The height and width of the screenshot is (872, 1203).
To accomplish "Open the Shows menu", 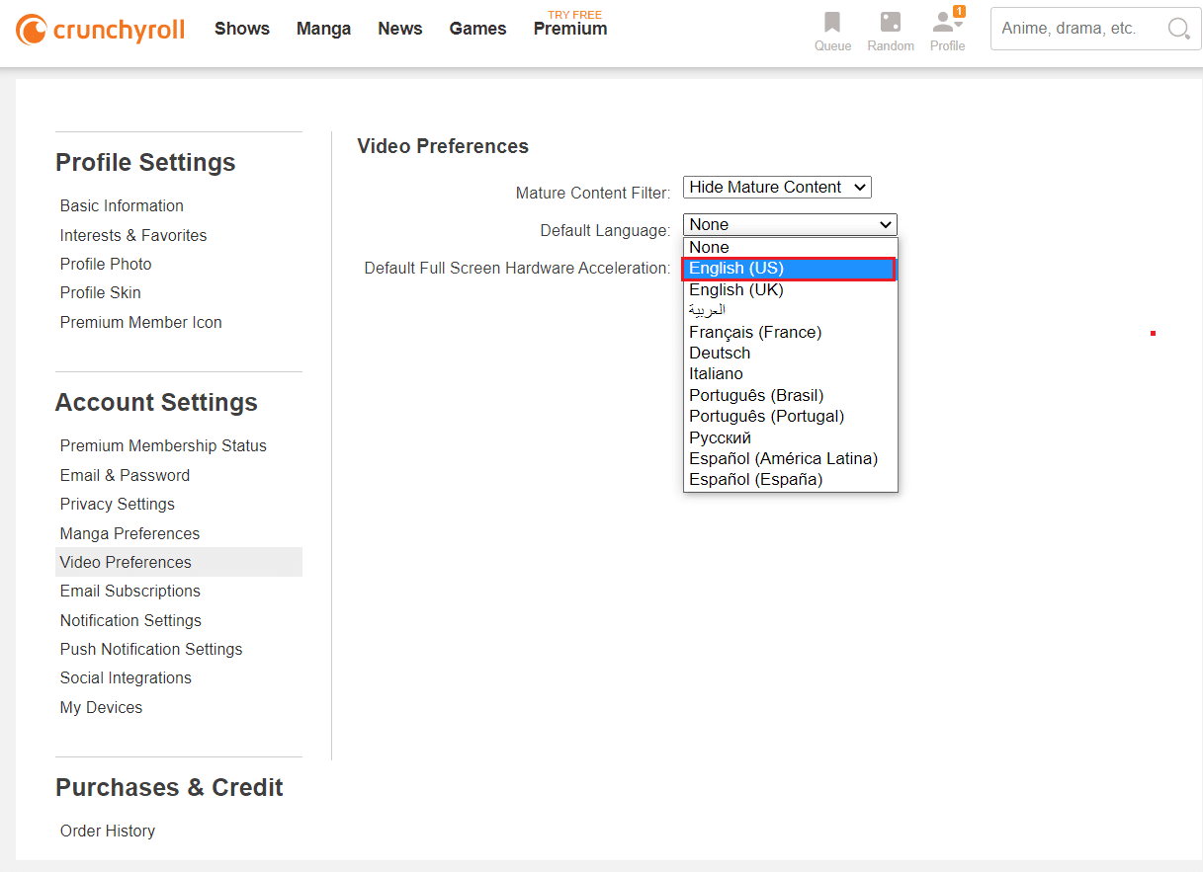I will point(242,29).
